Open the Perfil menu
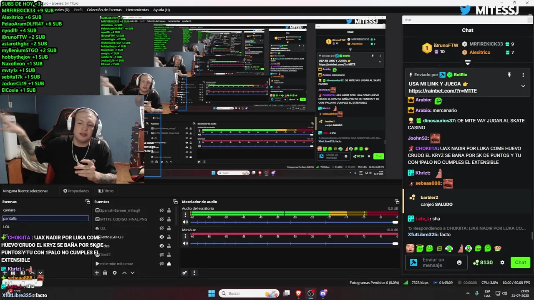 tap(78, 10)
